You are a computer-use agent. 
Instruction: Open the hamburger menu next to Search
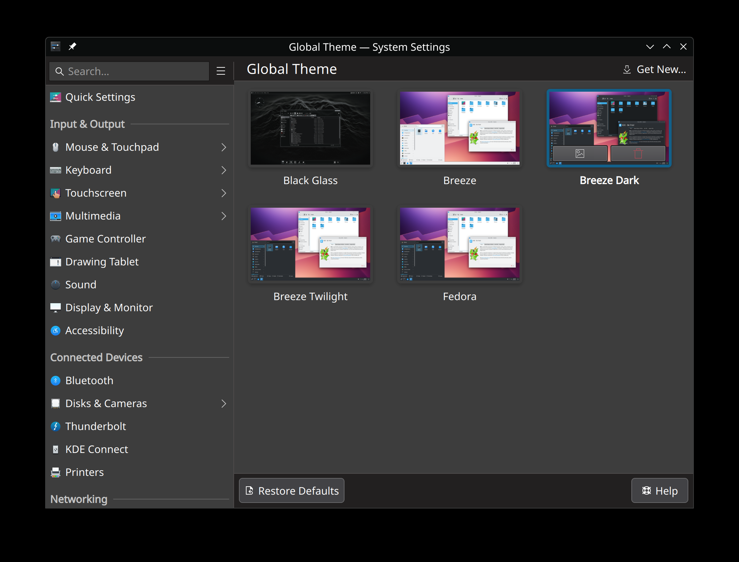[221, 71]
